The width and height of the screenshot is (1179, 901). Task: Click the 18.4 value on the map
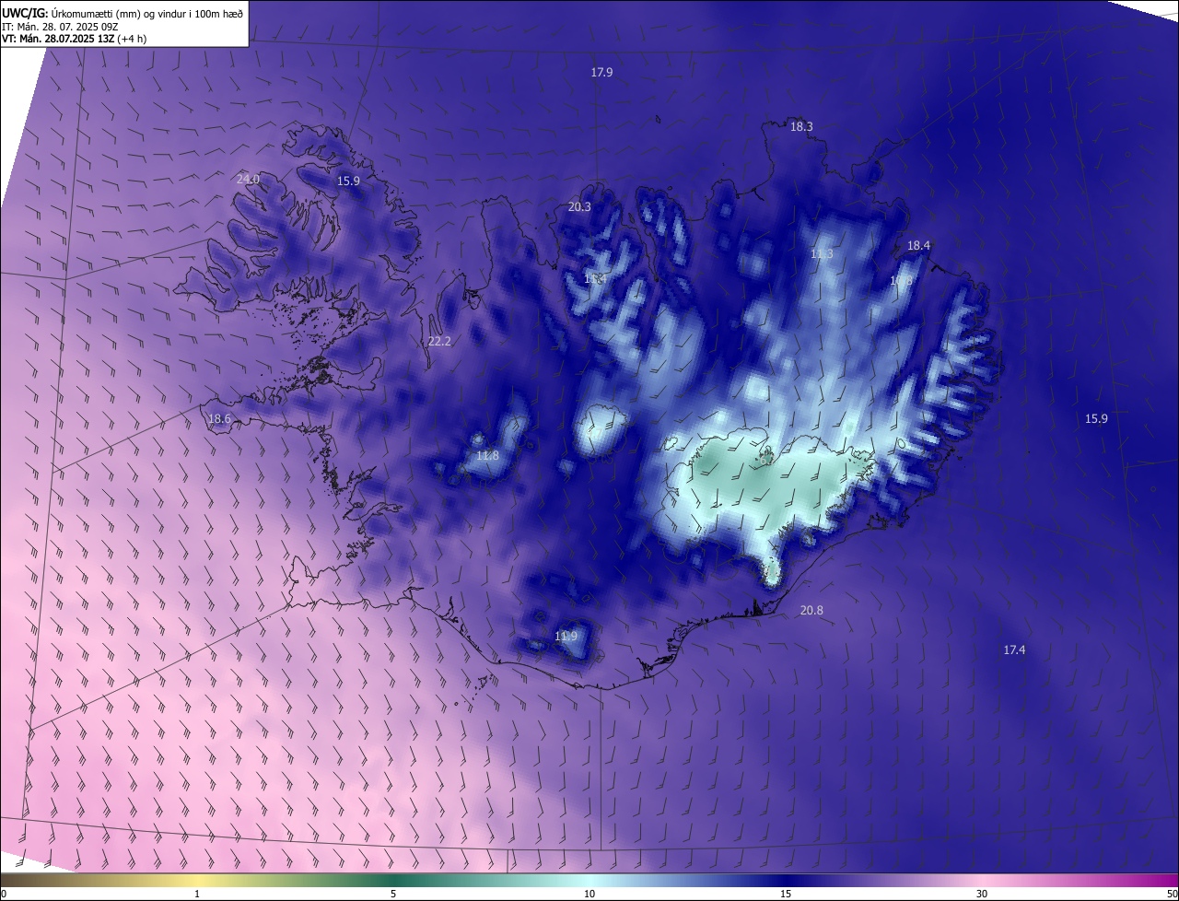918,245
